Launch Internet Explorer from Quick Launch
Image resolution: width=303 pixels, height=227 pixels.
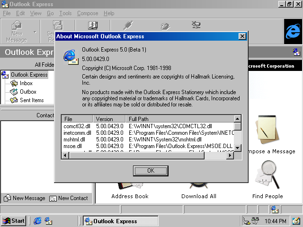[x=37, y=221]
